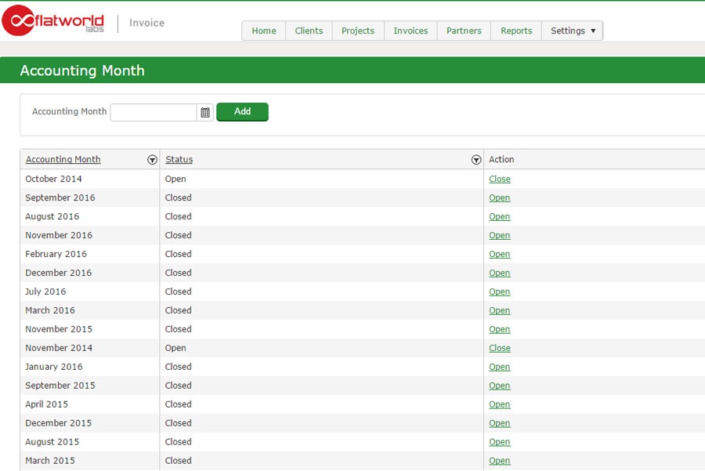Viewport: 705px width, 471px height.
Task: Close the October 2014 accounting month
Action: click(499, 179)
